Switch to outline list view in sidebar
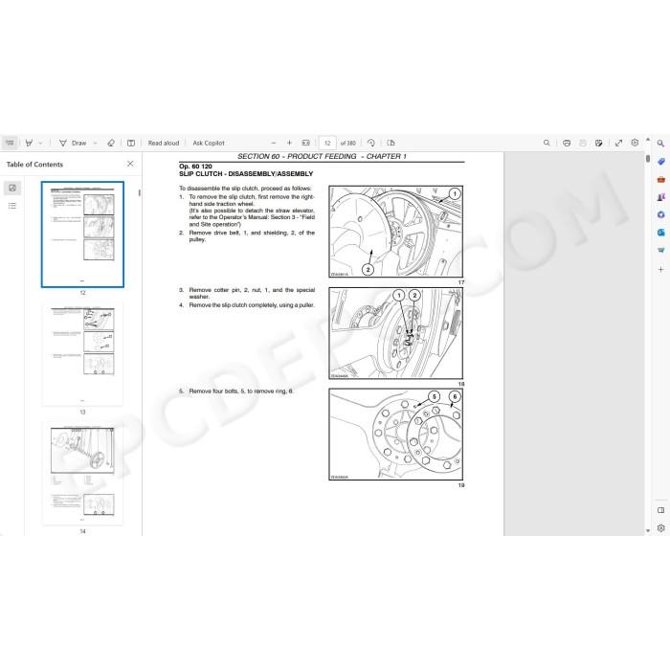 click(12, 206)
